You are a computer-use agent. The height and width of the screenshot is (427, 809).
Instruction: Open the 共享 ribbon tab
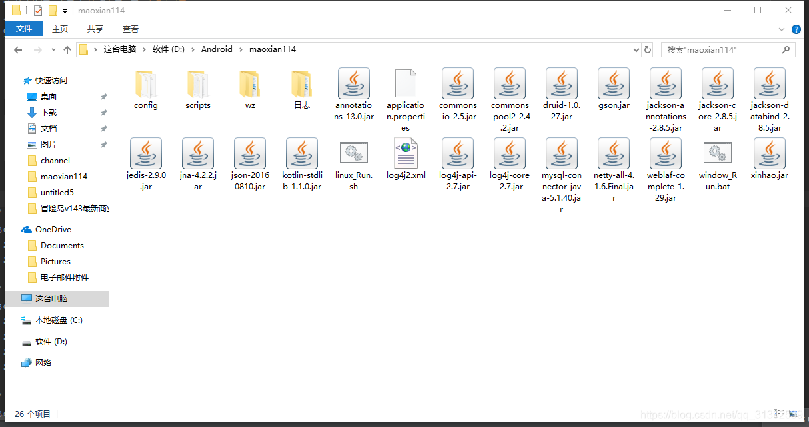tap(95, 29)
